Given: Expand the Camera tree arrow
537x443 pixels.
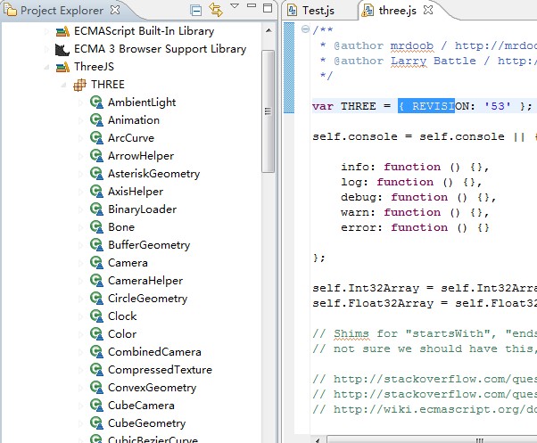Looking at the screenshot, I should pos(81,263).
